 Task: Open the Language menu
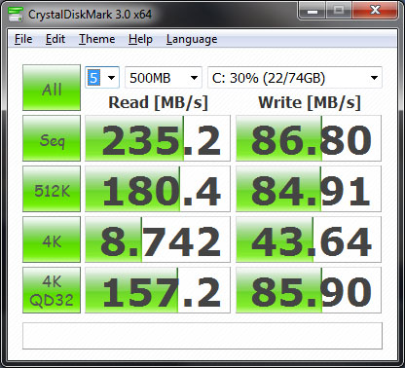coord(192,39)
